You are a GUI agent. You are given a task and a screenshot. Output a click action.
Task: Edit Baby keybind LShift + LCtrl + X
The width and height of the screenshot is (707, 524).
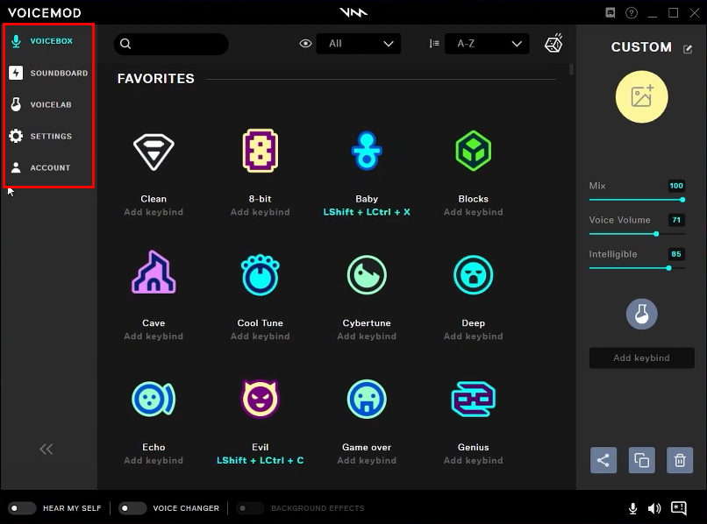367,212
